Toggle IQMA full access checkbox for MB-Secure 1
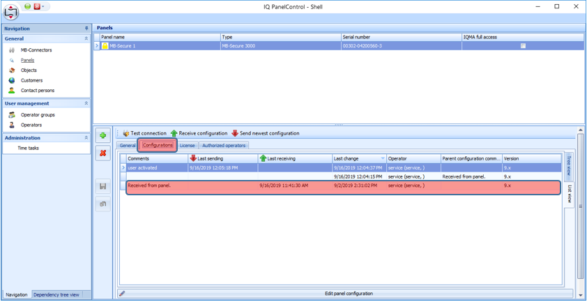Viewport: 587px width, 302px height. (524, 46)
